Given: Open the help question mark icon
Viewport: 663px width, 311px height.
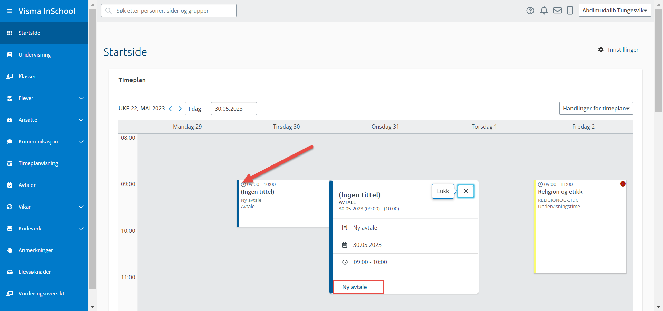Looking at the screenshot, I should (530, 11).
